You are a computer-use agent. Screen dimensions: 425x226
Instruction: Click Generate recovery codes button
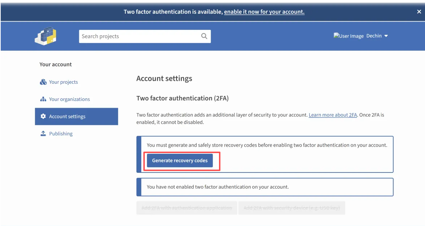(180, 161)
